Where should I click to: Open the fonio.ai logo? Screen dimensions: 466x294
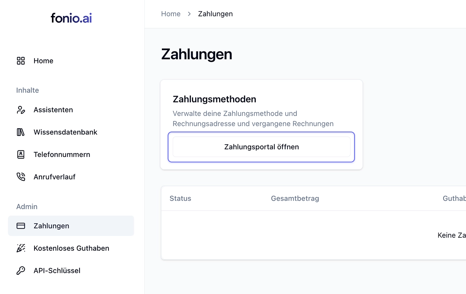coord(71,18)
